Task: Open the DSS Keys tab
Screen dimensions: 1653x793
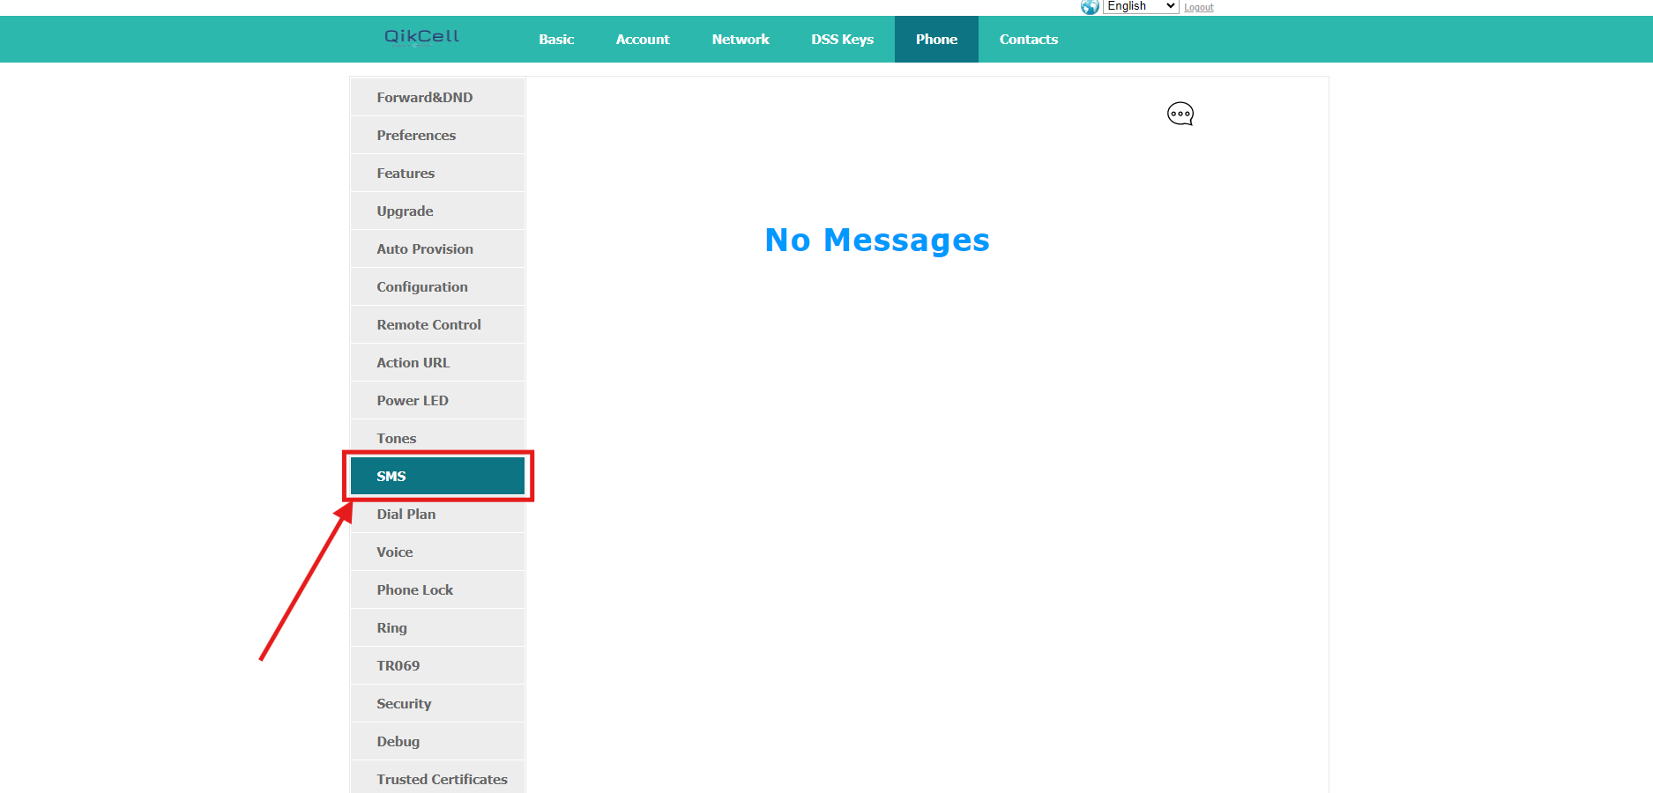Action: click(842, 40)
